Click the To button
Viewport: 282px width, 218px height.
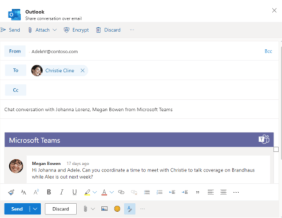[16, 70]
